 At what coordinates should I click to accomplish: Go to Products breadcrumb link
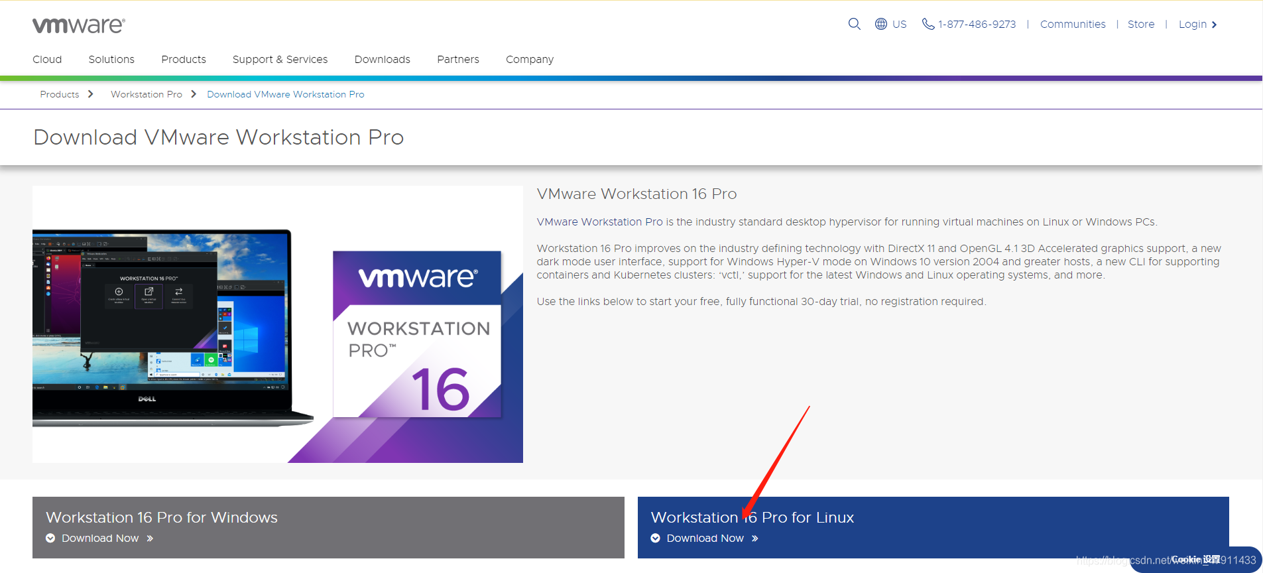coord(60,94)
